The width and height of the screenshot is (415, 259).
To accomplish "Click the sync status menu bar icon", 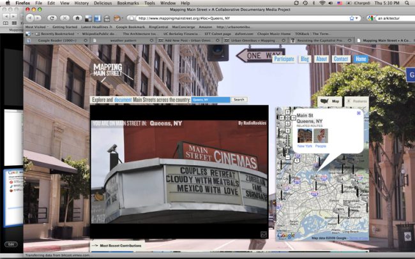I will click(x=296, y=3).
